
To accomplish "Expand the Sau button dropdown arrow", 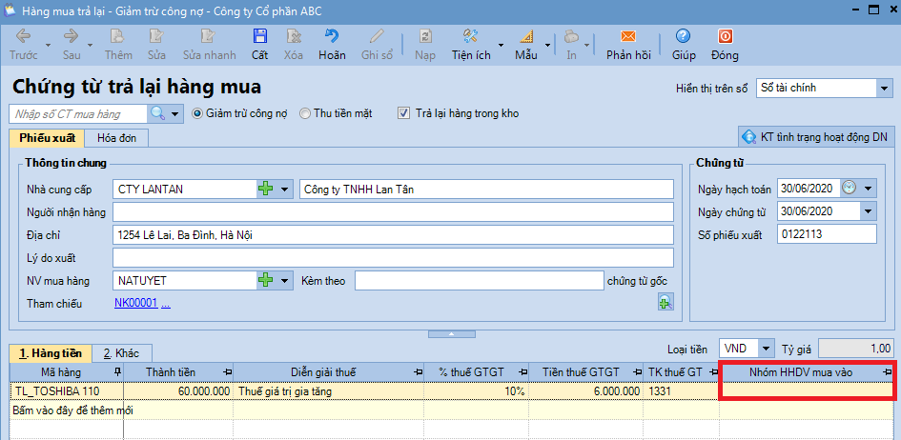I will 91,44.
